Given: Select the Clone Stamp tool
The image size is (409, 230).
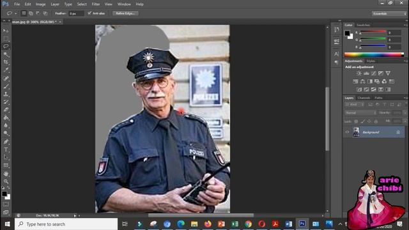Looking at the screenshot, I should (6, 94).
